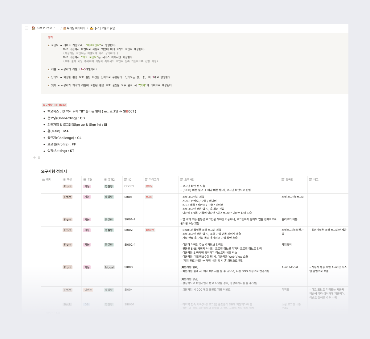Click the 기능 tag in SI001 row
370x339 pixels.
87,197
